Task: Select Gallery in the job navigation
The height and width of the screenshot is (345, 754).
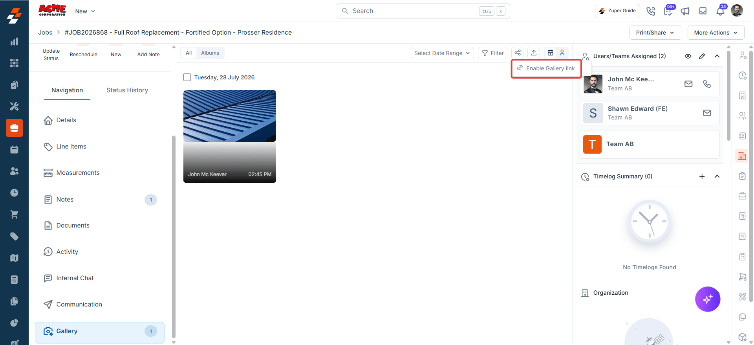Action: tap(100, 332)
